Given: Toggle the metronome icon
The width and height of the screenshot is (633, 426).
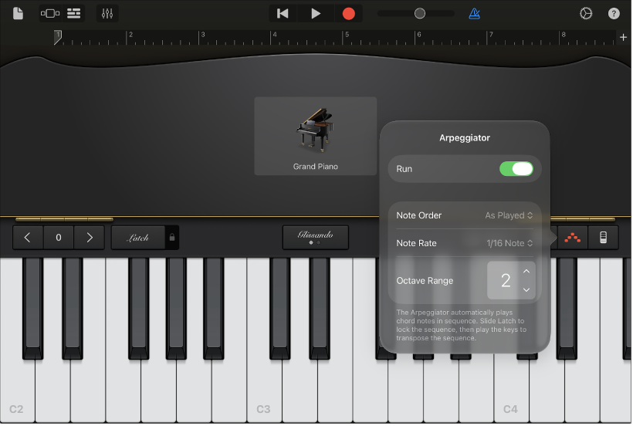Looking at the screenshot, I should click(x=474, y=13).
